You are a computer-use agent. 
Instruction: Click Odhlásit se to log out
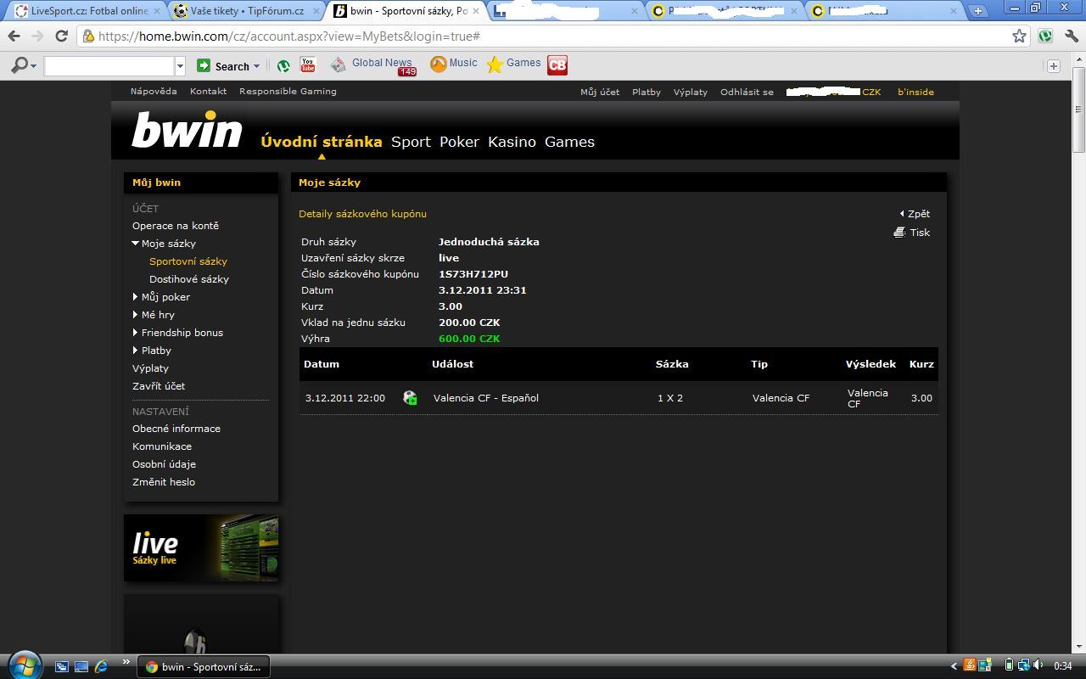747,92
